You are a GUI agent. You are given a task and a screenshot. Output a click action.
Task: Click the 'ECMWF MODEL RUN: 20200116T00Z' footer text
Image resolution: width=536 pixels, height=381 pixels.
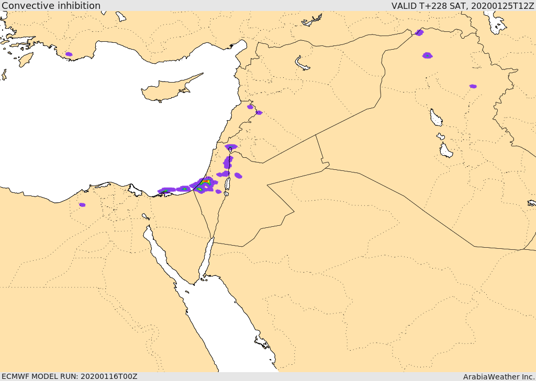click(70, 376)
